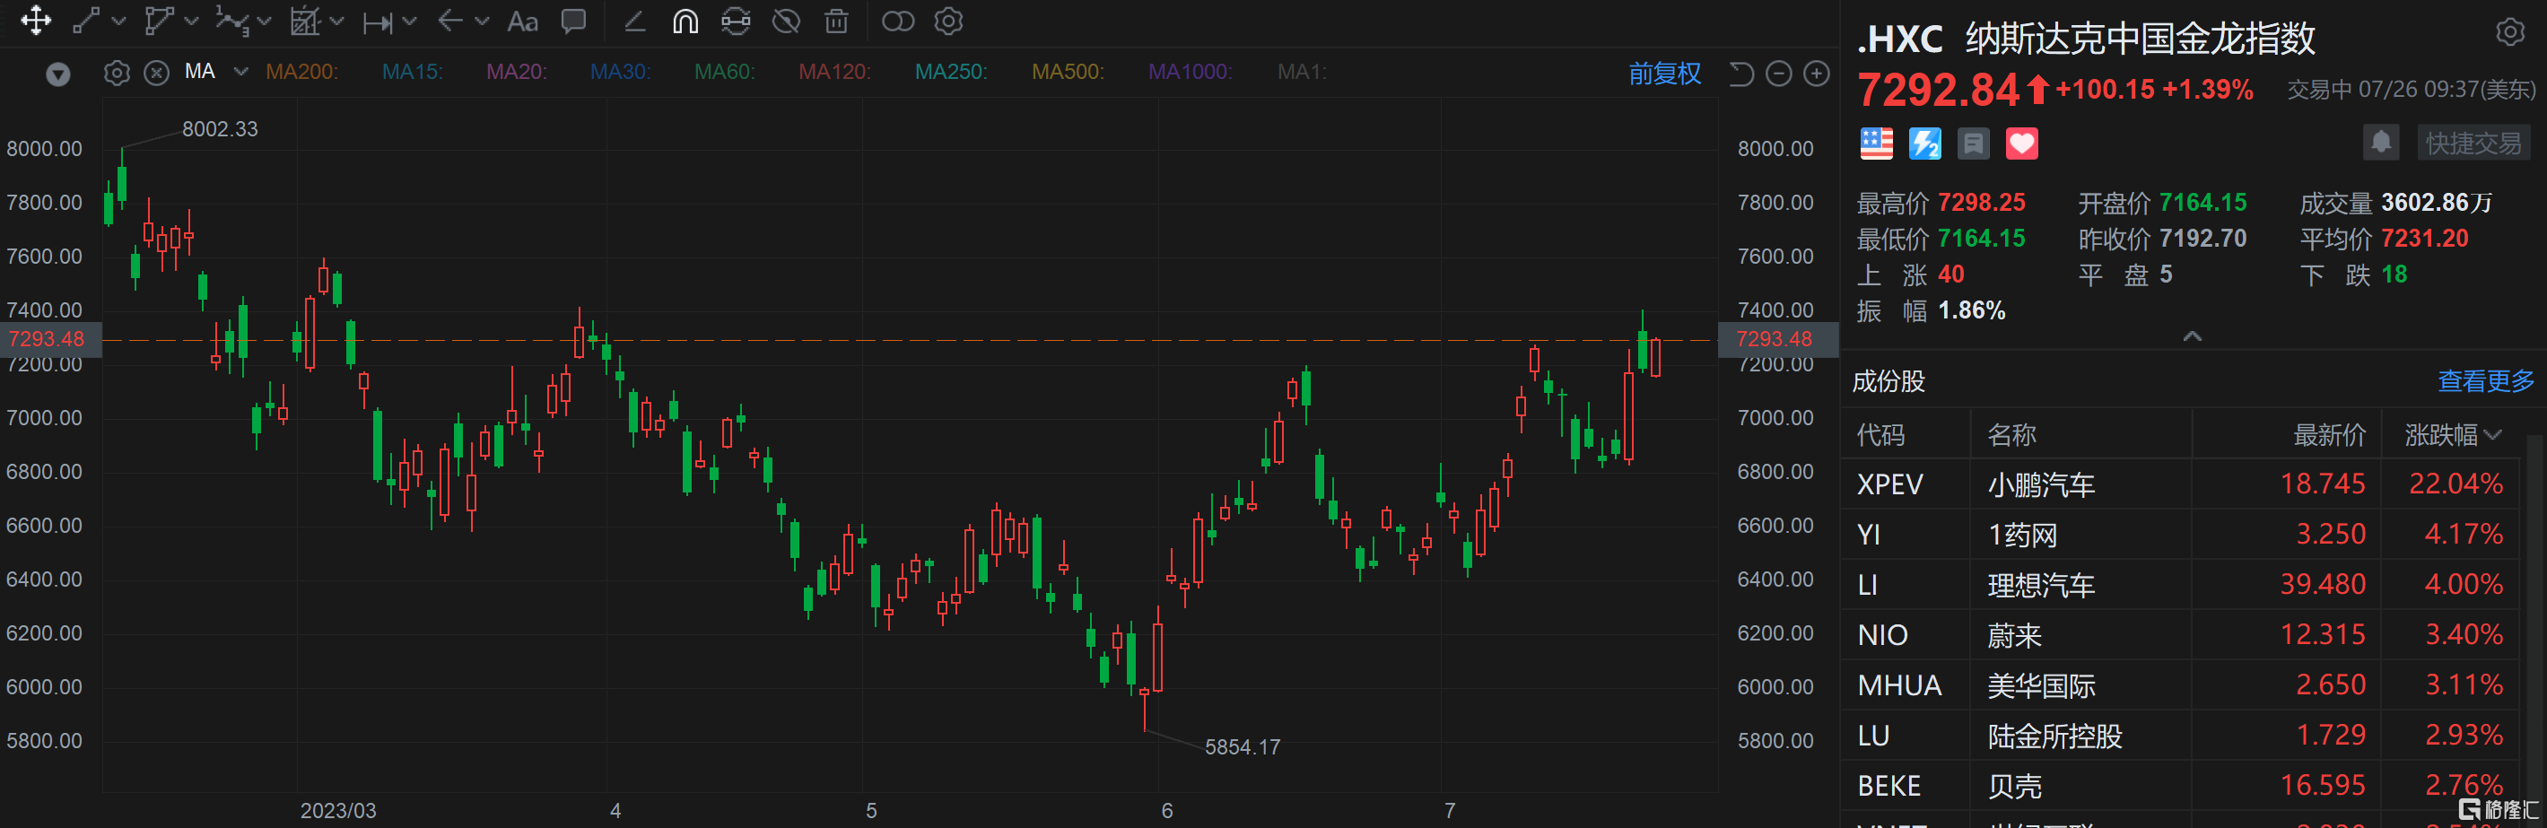Click the MA250 legend label
The height and width of the screenshot is (828, 2547).
[951, 73]
